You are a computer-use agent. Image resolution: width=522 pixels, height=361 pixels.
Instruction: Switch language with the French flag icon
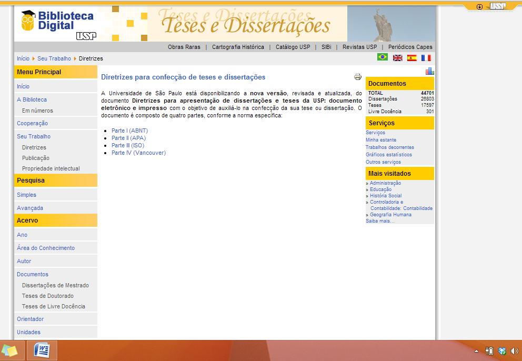(426, 58)
